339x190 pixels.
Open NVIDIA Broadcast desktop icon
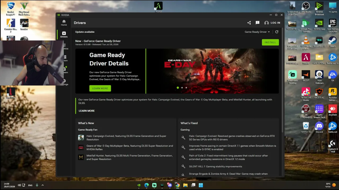coord(319,9)
